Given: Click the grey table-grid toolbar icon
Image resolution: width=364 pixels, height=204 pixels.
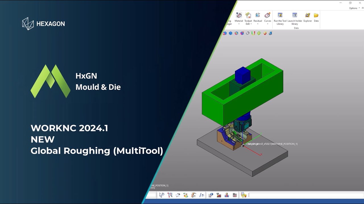Looking at the screenshot, I should (235, 195).
